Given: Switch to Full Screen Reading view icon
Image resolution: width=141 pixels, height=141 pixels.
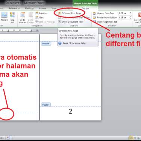Looking at the screenshot, I should [x=135, y=138].
